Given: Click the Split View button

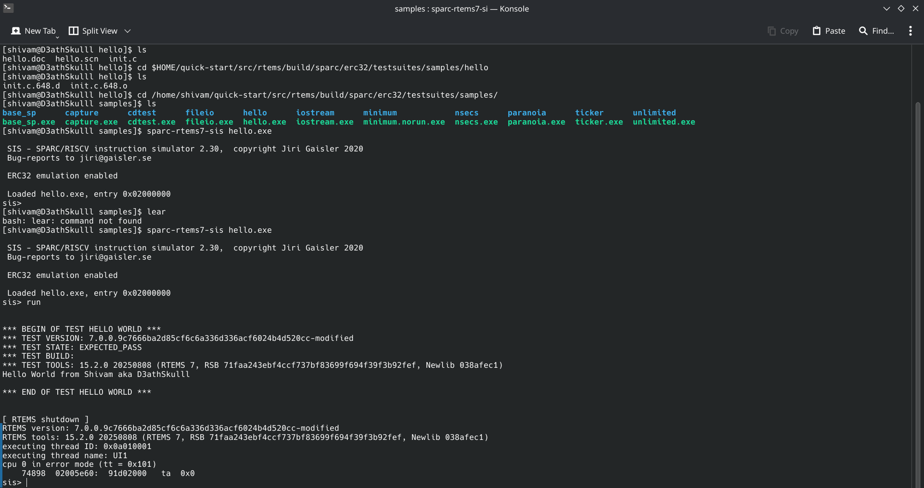Looking at the screenshot, I should pos(93,31).
